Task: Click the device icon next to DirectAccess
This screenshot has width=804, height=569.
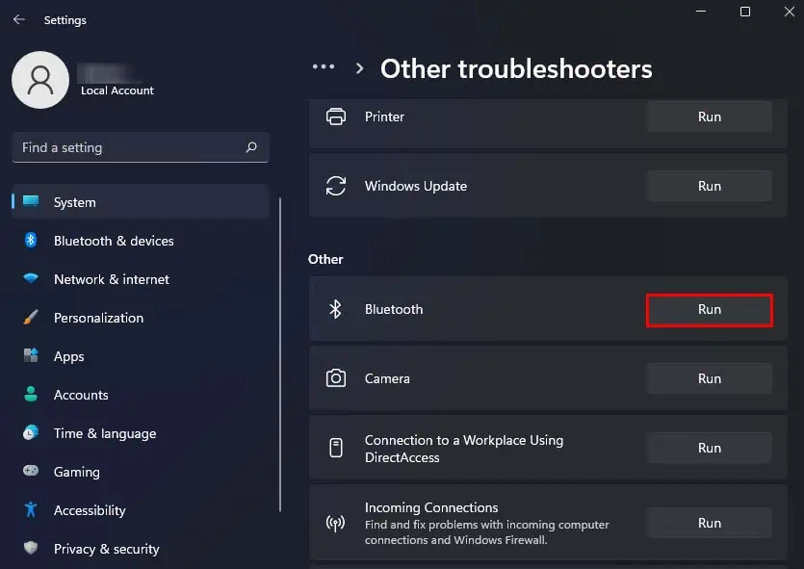Action: click(336, 448)
